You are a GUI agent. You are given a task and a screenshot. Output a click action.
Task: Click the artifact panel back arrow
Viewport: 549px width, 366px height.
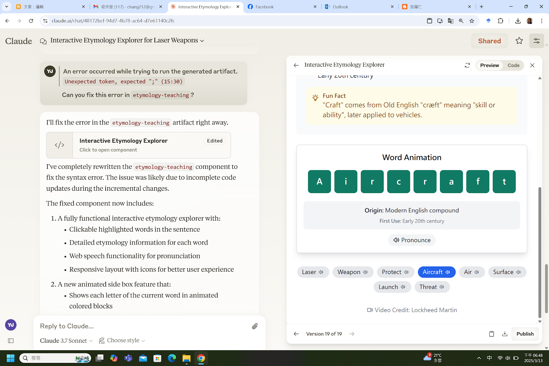coord(296,65)
